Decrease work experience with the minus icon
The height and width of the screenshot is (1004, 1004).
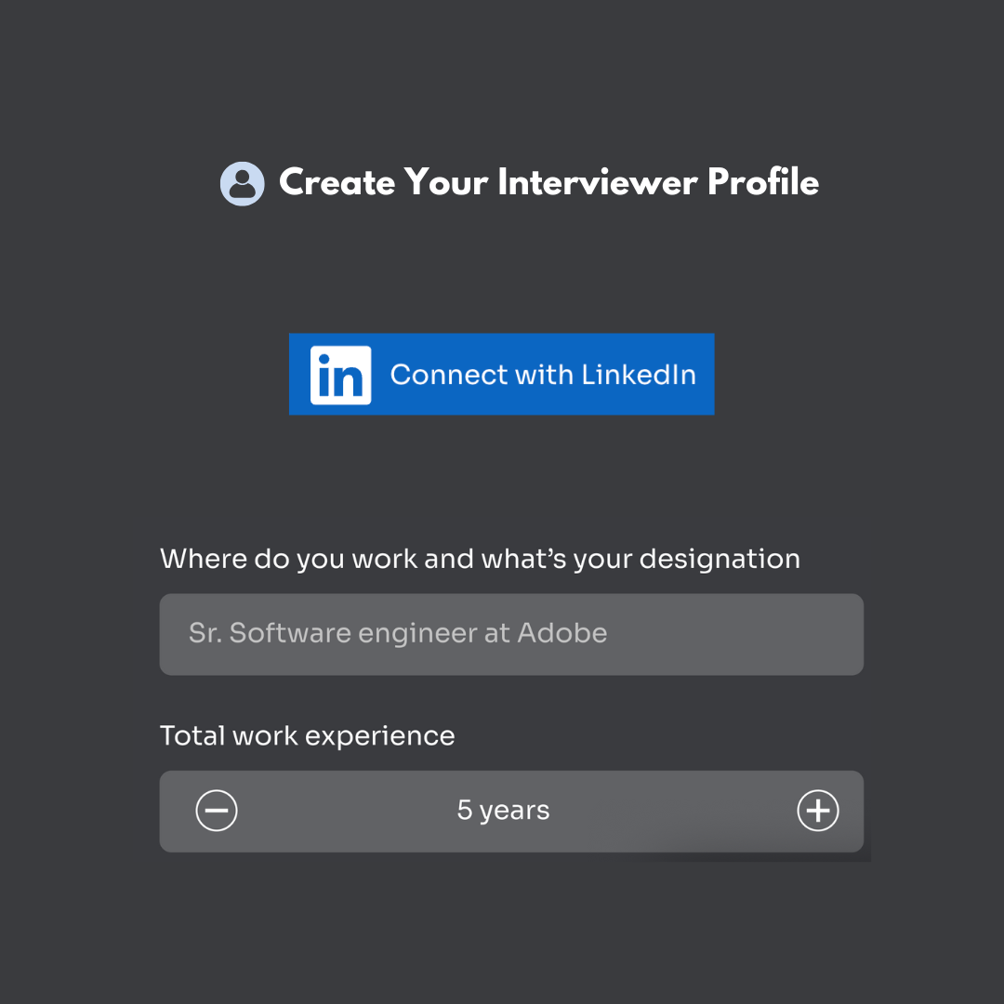click(217, 811)
